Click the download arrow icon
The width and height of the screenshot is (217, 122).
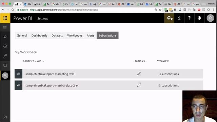(179, 18)
